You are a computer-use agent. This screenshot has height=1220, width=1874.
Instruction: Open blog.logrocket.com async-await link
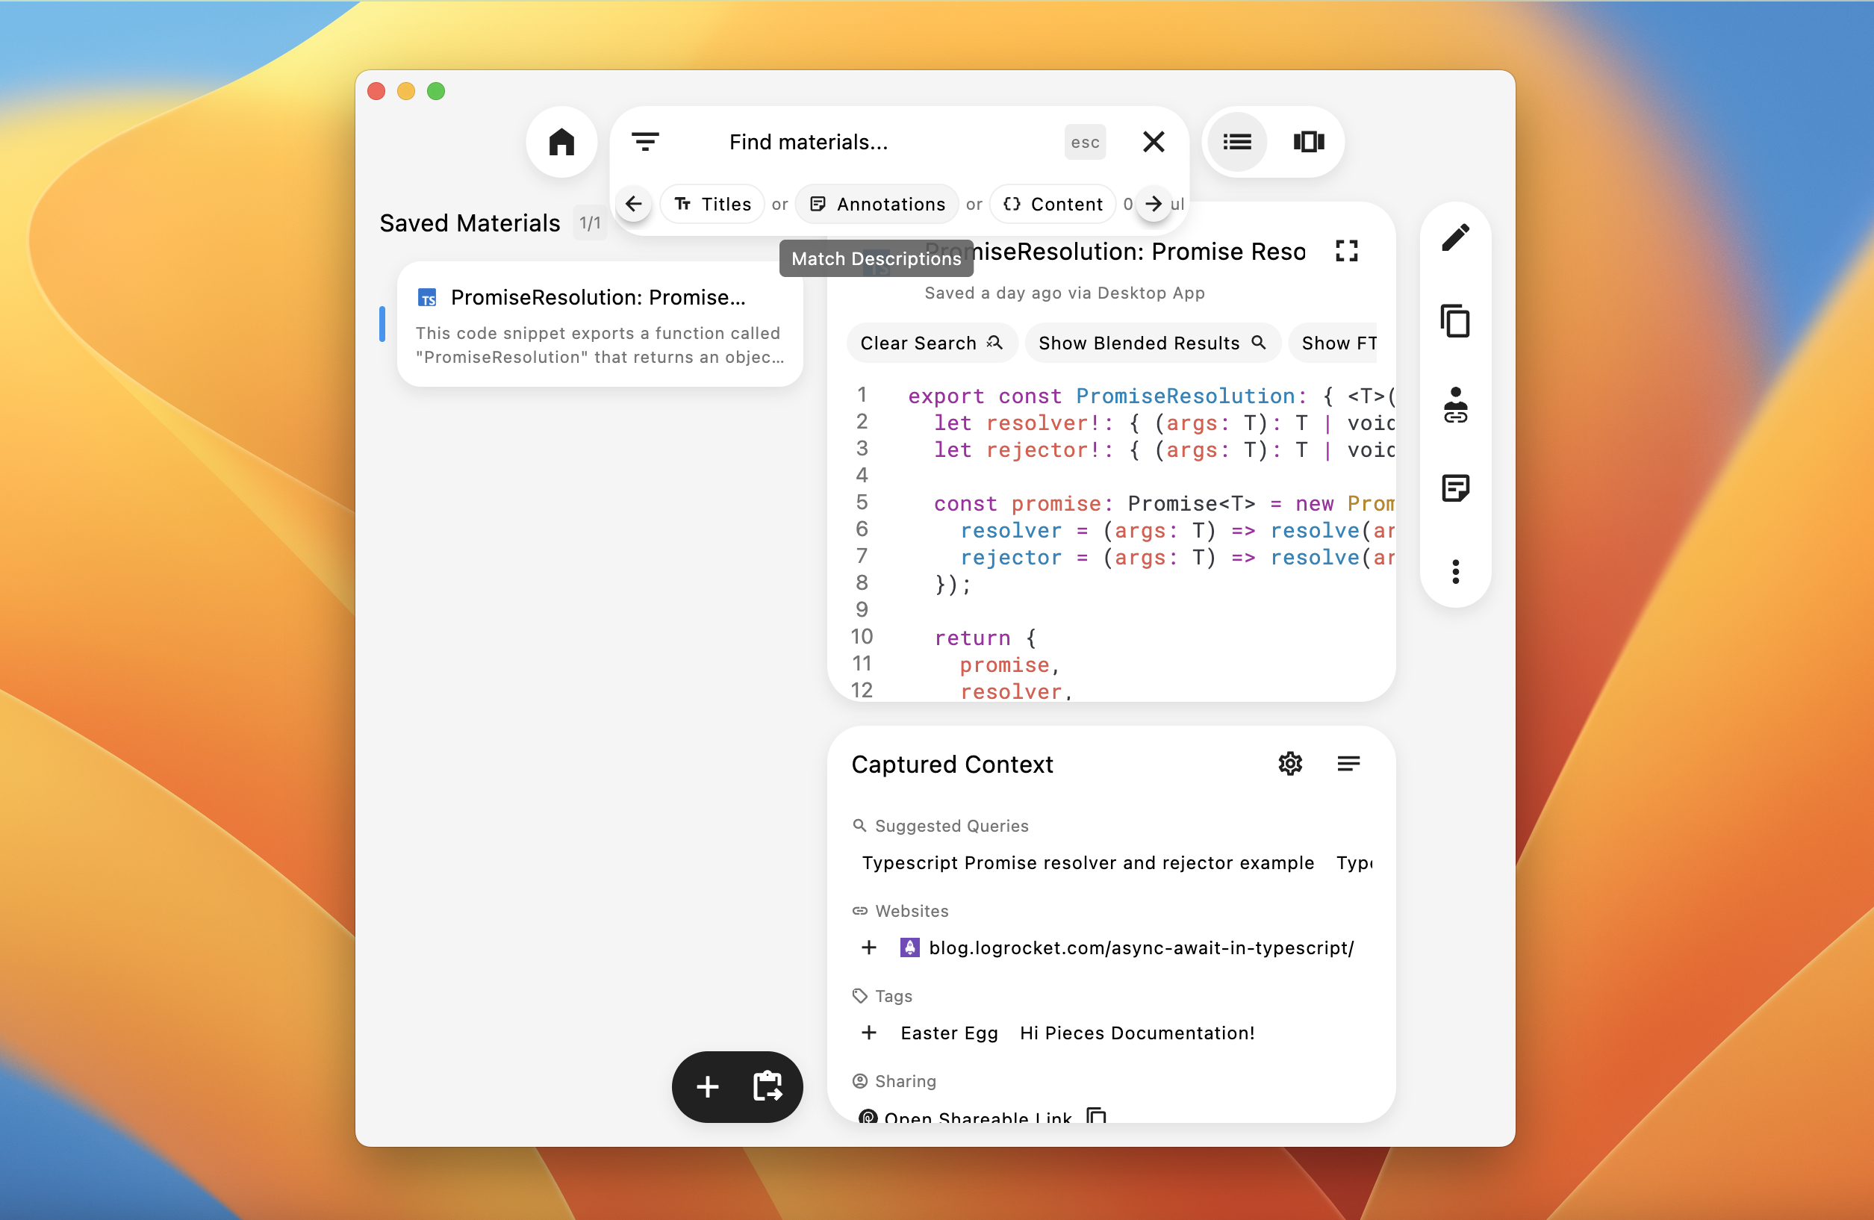[1142, 947]
